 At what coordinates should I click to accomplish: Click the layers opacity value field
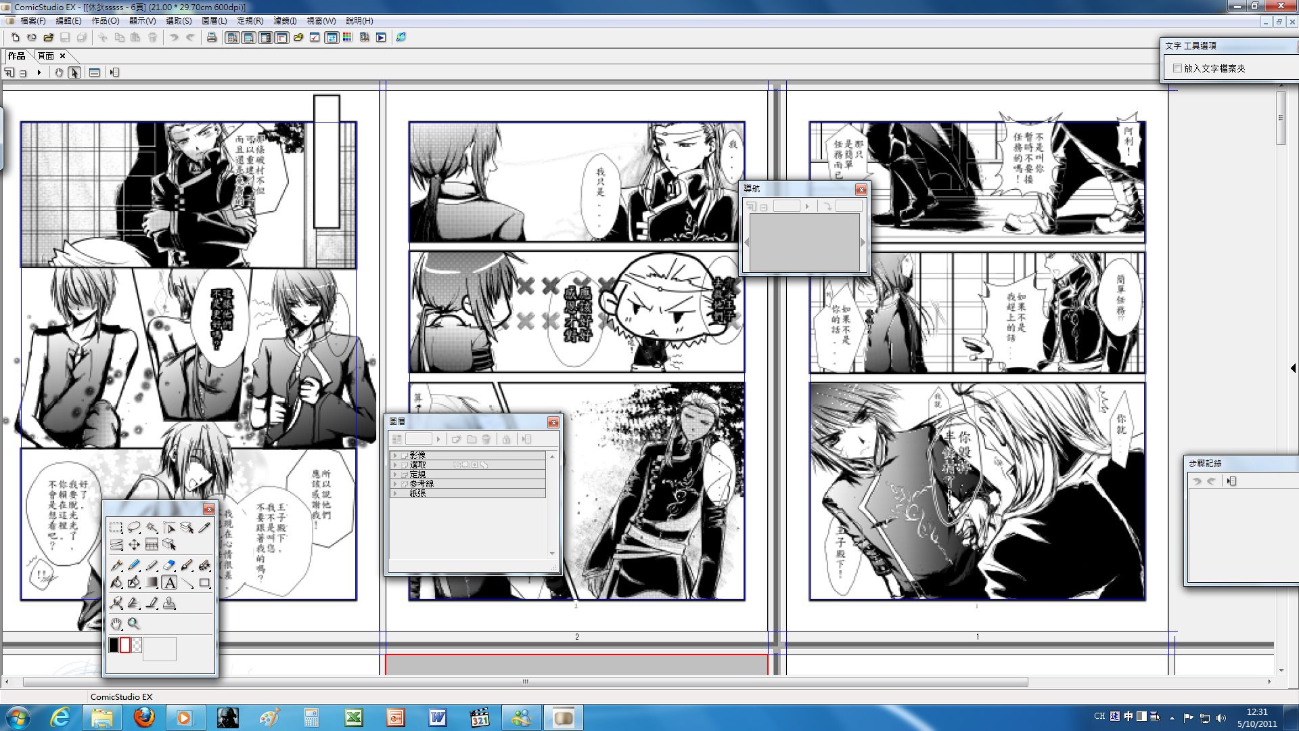(418, 439)
